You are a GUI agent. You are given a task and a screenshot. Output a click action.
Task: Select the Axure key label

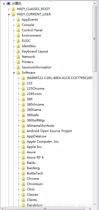(31, 152)
